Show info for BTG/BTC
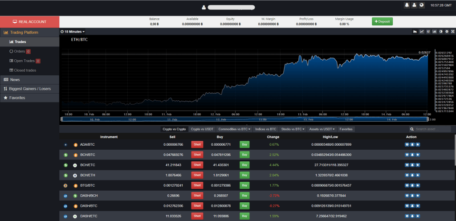The width and height of the screenshot is (456, 221). coord(407,185)
